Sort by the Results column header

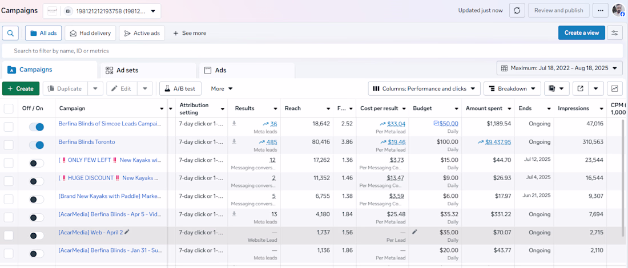245,108
